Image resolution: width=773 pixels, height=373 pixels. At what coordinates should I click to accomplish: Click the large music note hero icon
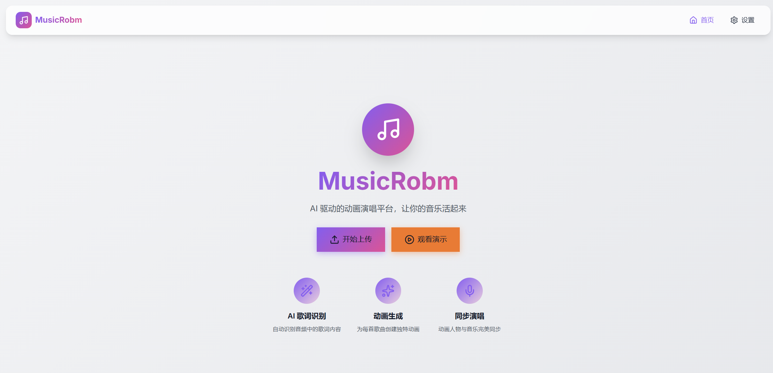[388, 130]
